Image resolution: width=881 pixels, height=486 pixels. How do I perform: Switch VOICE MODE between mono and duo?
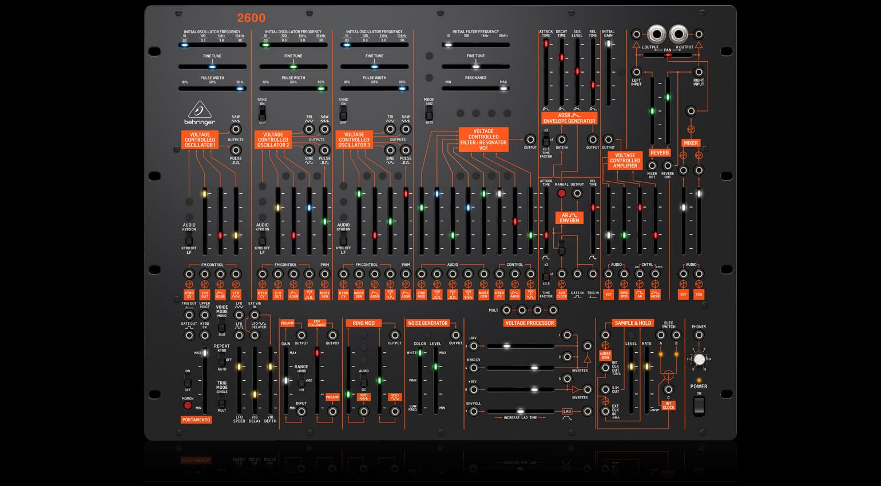(222, 327)
